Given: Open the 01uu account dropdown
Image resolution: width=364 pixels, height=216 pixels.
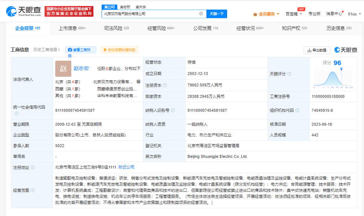Looking at the screenshot, I should (x=354, y=14).
